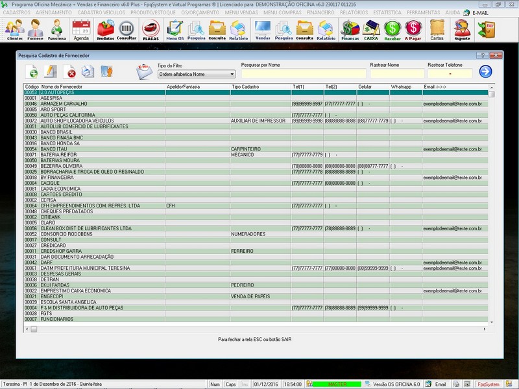This screenshot has height=389, width=519.
Task: Open the CADASTROS menu
Action: (x=17, y=12)
